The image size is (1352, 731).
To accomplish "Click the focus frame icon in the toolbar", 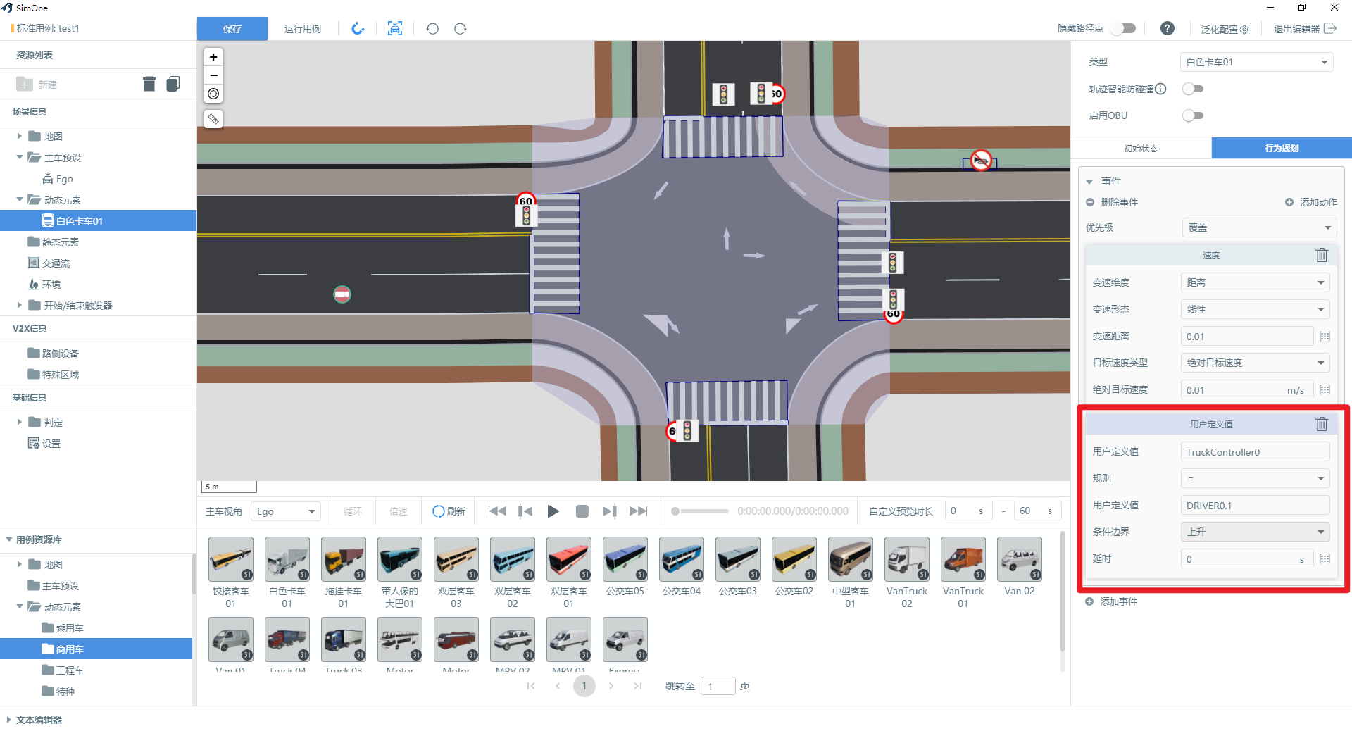I will click(395, 28).
